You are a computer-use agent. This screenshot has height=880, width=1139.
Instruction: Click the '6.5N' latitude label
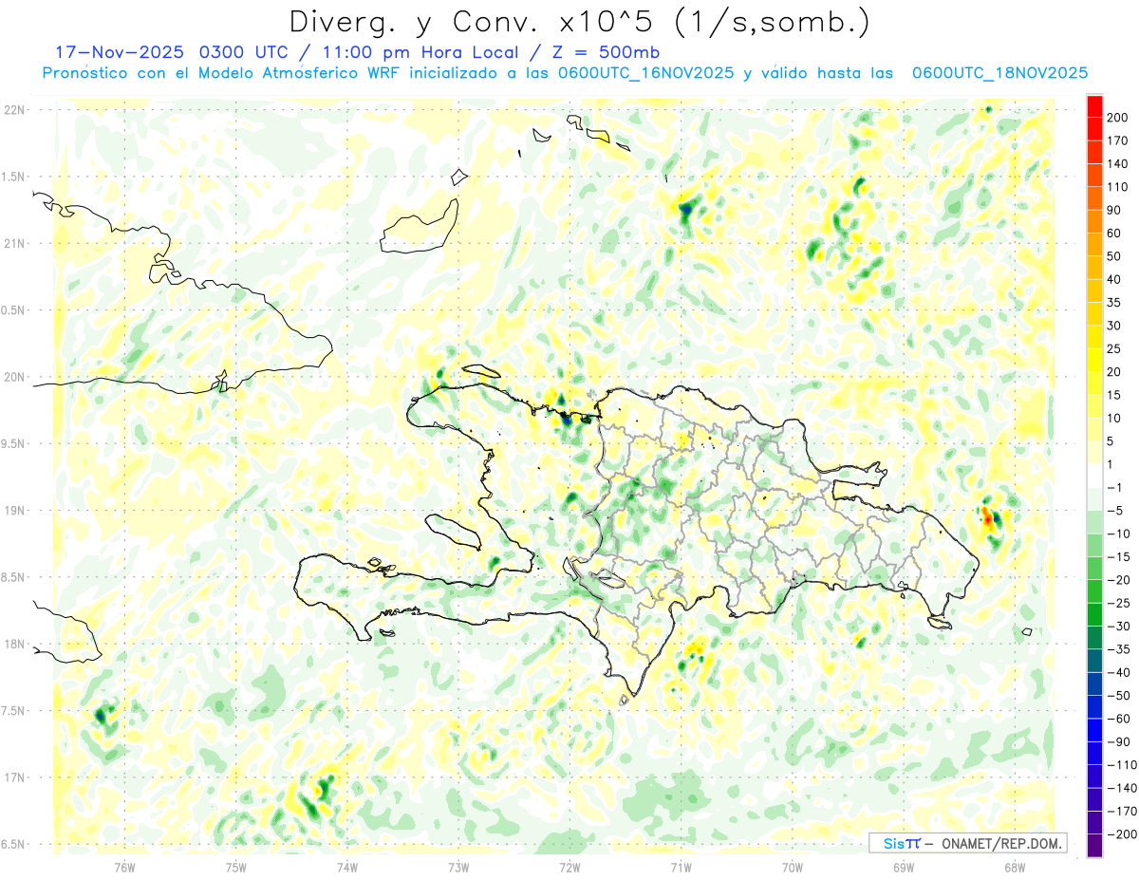tap(14, 844)
